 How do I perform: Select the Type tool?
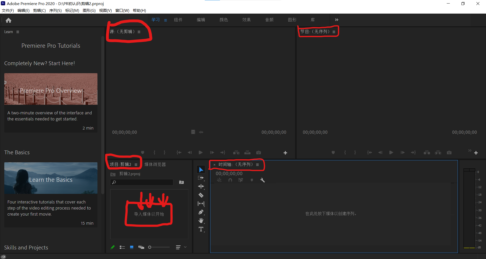[201, 229]
